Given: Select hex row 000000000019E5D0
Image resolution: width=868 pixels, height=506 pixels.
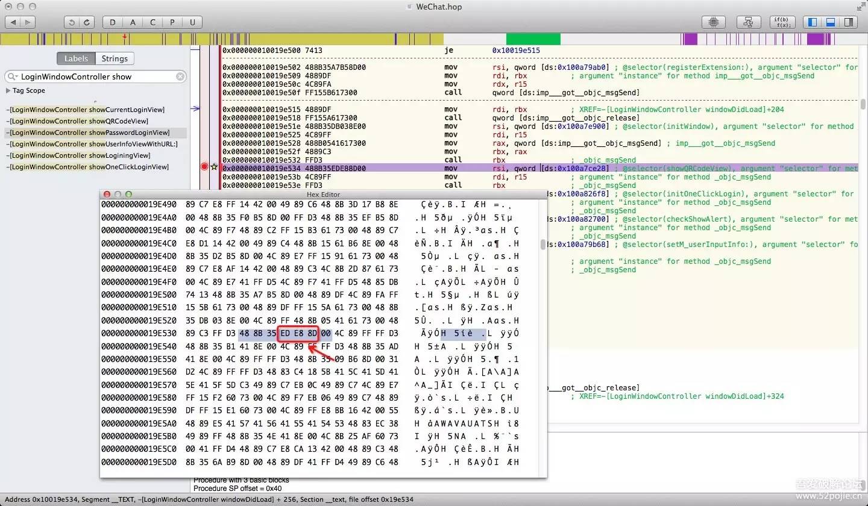Looking at the screenshot, I should click(x=310, y=462).
